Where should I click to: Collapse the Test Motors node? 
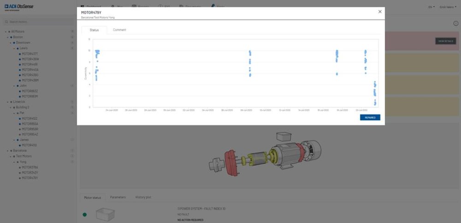click(11, 156)
